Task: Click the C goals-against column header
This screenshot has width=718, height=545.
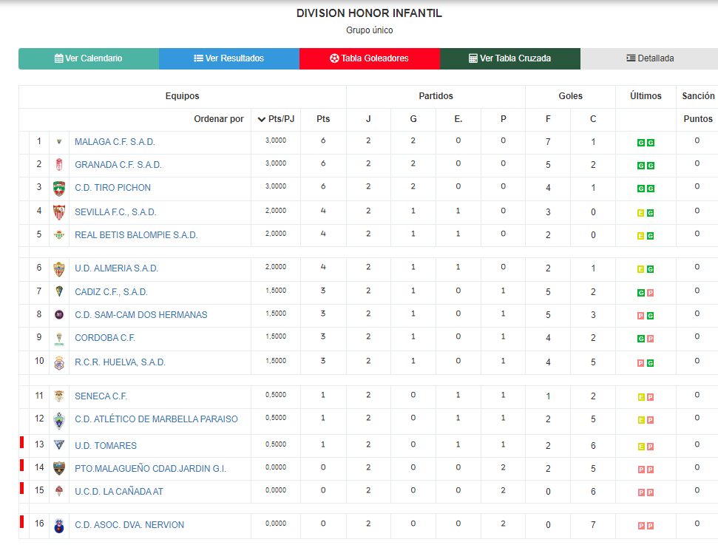Action: click(593, 119)
